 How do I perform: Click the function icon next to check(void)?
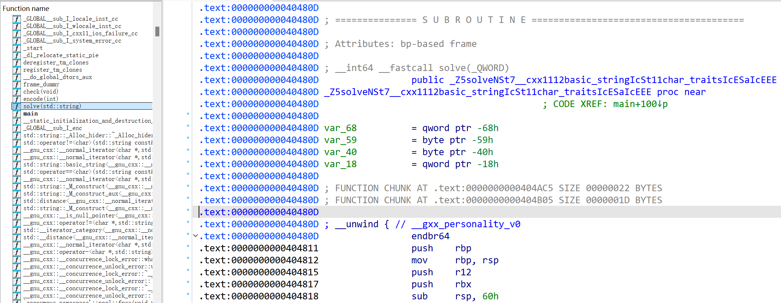tap(16, 92)
